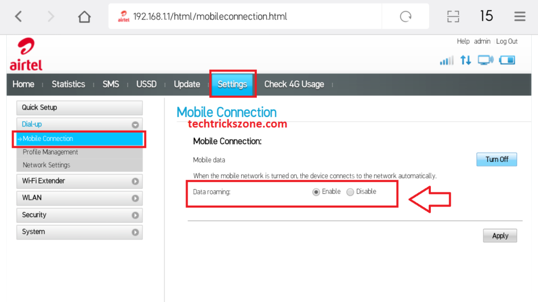The width and height of the screenshot is (538, 302).
Task: Open the browser hamburger menu
Action: pos(520,17)
